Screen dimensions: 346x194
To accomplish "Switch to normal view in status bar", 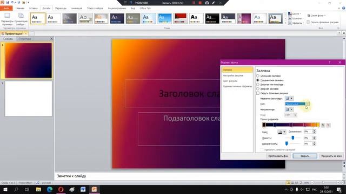I will pos(288,183).
